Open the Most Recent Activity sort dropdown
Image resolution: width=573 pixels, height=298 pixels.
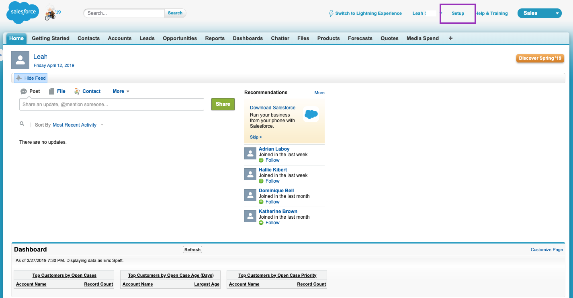tap(78, 125)
